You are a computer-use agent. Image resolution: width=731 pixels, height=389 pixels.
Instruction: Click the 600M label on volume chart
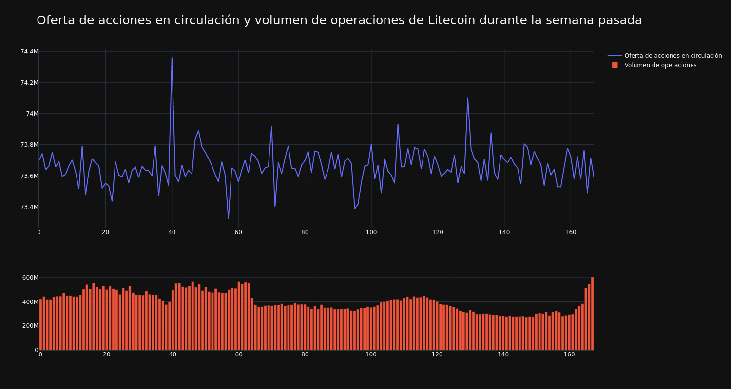30,278
